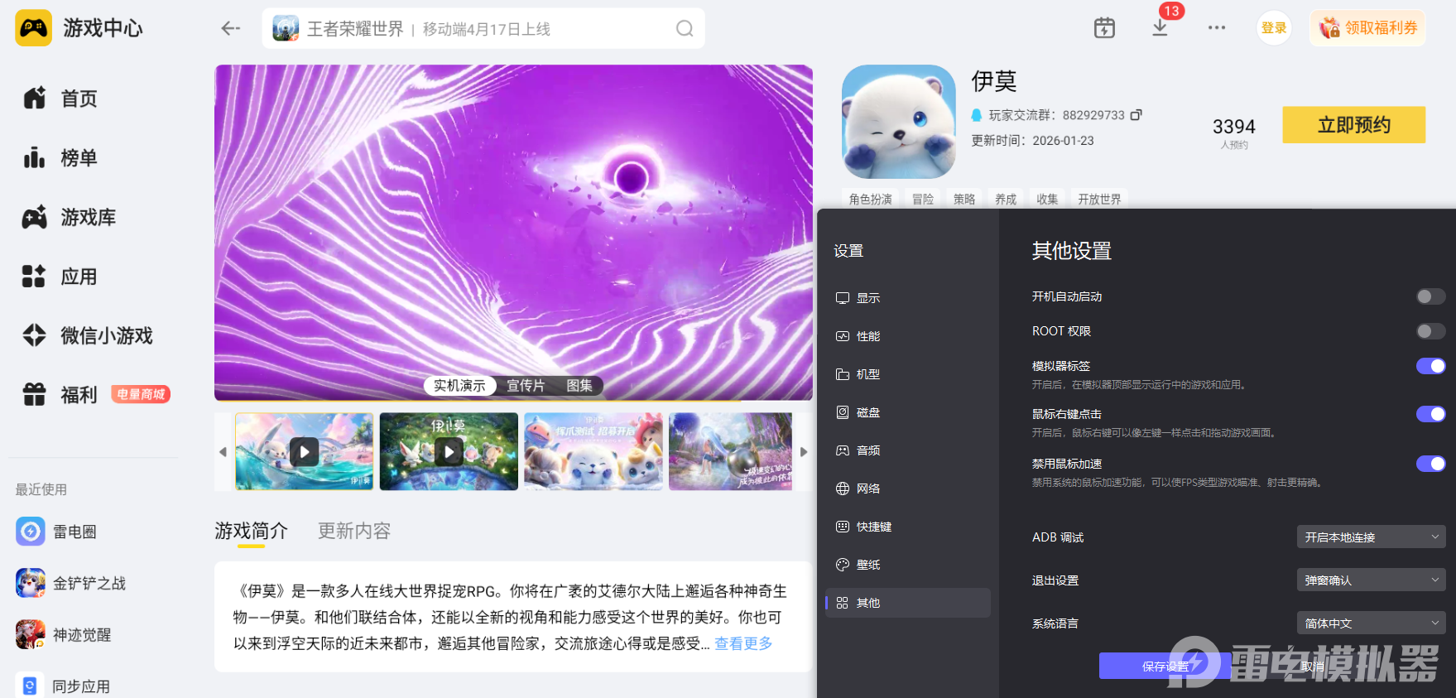The image size is (1456, 698).
Task: Toggle 开机自动启动 switch
Action: coord(1430,296)
